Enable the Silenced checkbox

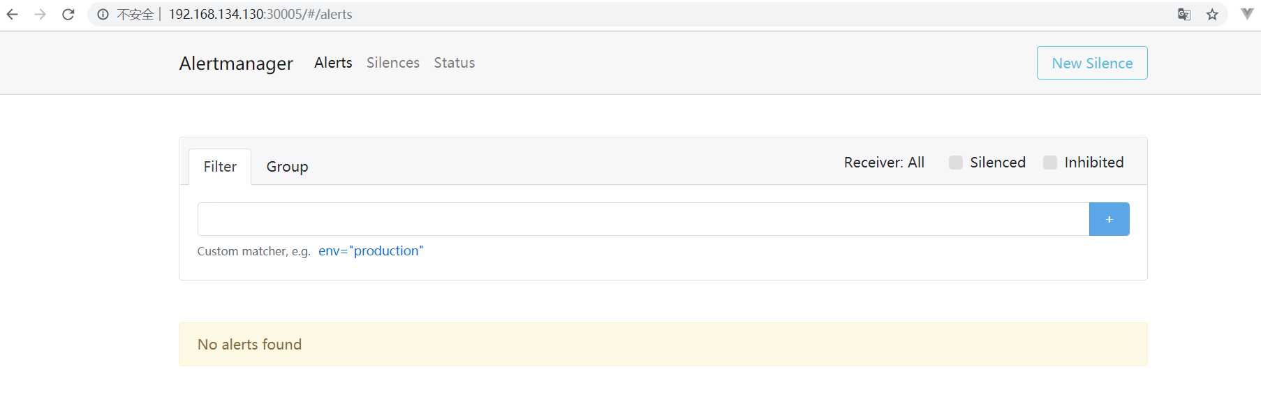pyautogui.click(x=956, y=163)
